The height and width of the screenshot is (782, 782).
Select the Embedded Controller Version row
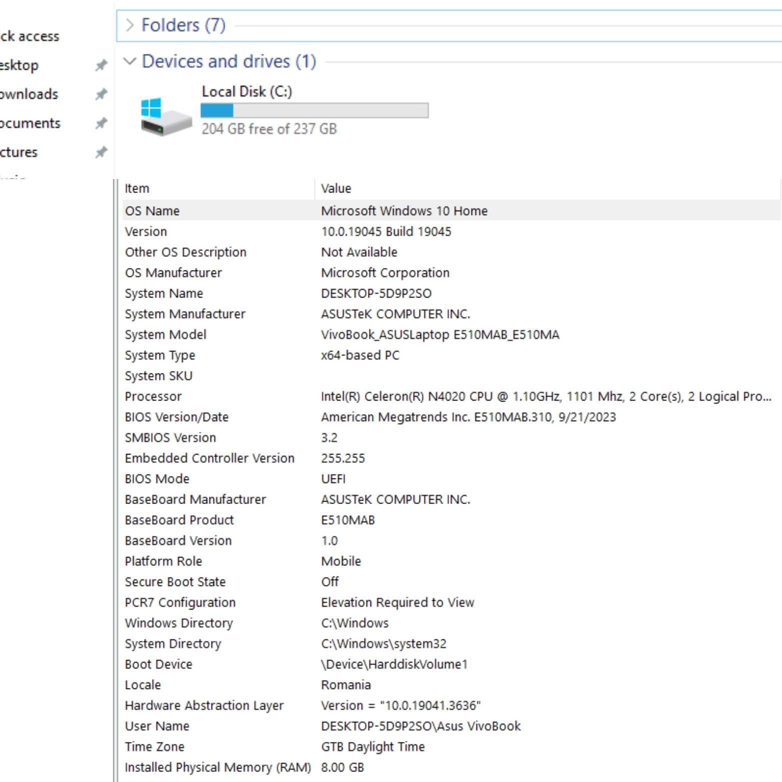(451, 458)
